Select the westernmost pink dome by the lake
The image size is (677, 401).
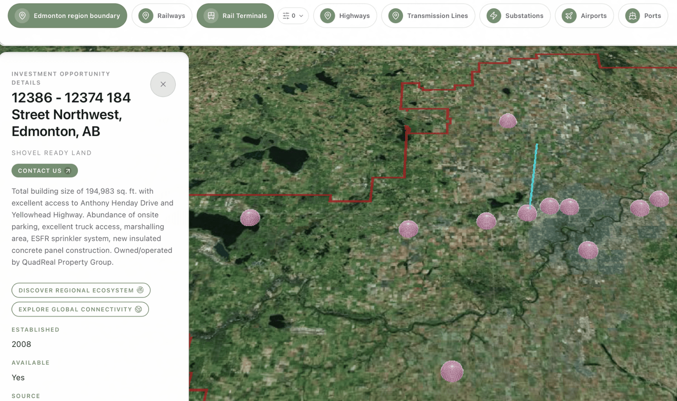(x=250, y=218)
